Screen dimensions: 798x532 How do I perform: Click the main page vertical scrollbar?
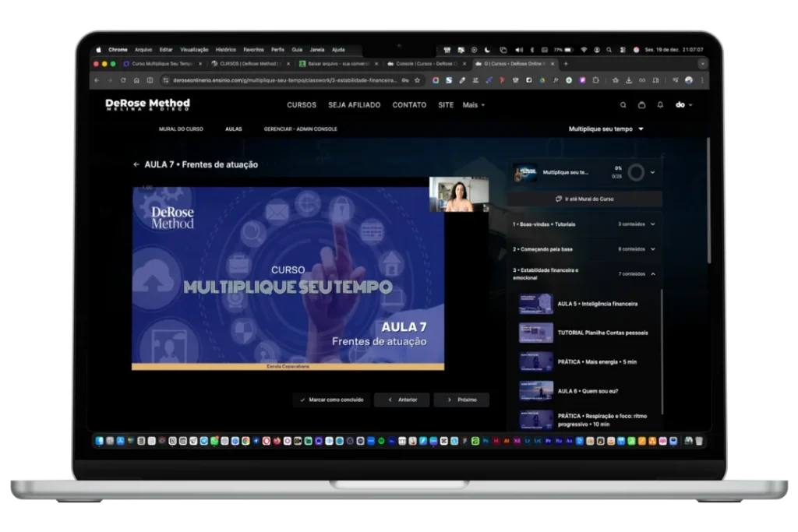click(708, 201)
